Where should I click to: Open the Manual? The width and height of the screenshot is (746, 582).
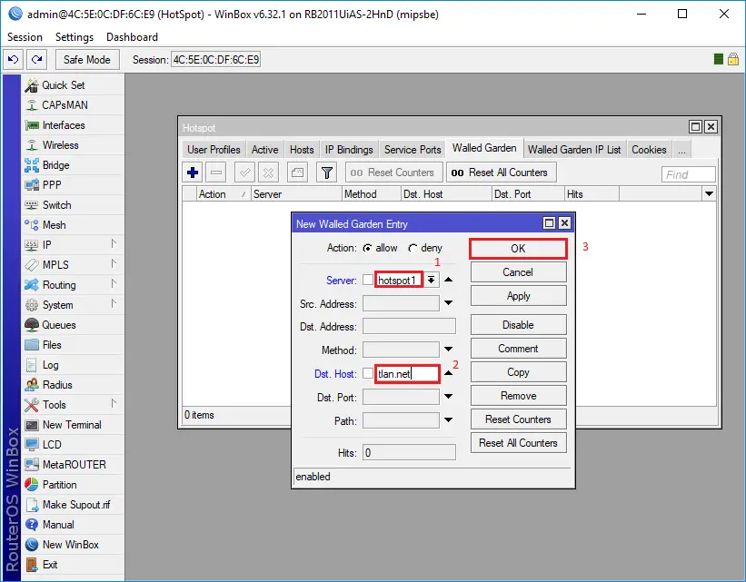click(x=58, y=525)
